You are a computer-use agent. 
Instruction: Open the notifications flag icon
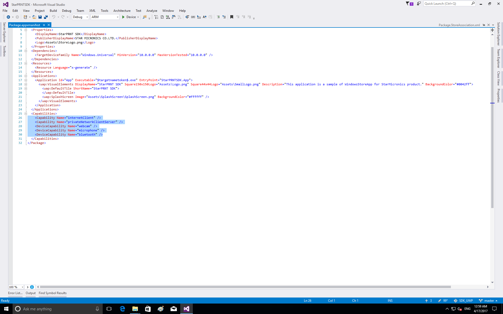coord(409,4)
